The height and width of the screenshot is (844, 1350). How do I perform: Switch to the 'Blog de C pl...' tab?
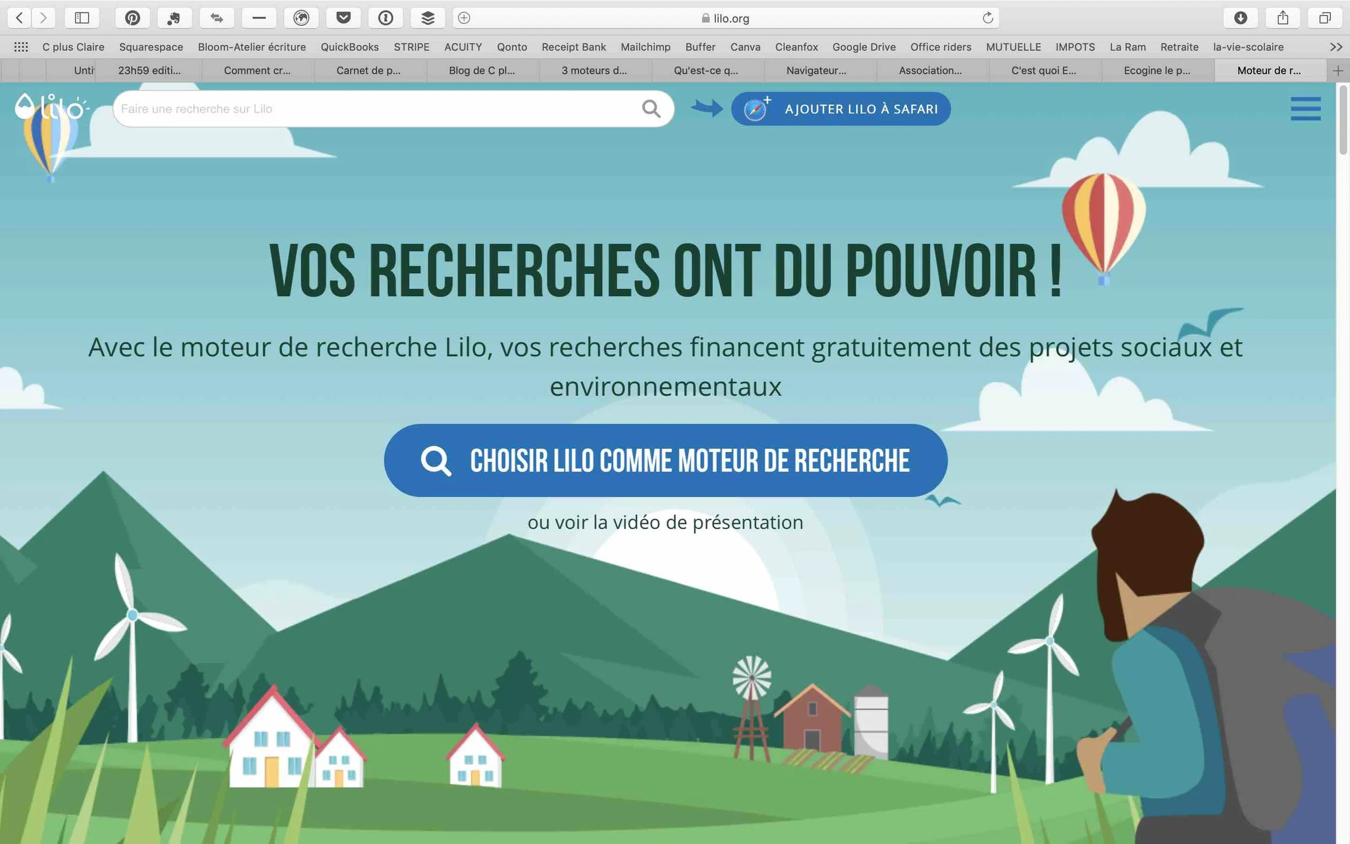click(482, 70)
